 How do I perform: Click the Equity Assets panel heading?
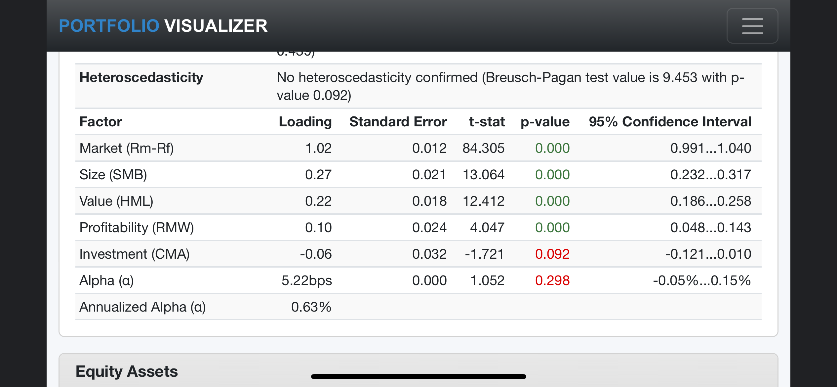(x=127, y=371)
